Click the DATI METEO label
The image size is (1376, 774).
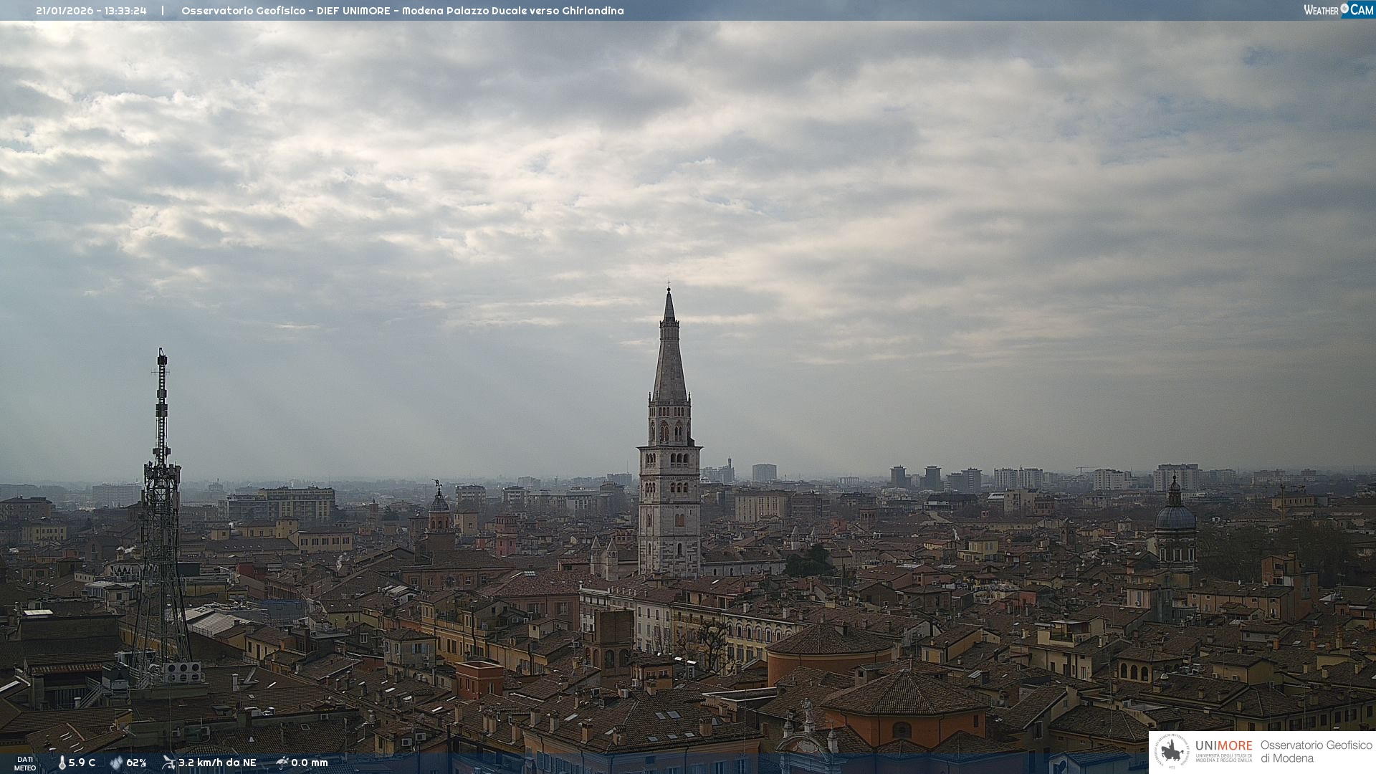click(25, 763)
